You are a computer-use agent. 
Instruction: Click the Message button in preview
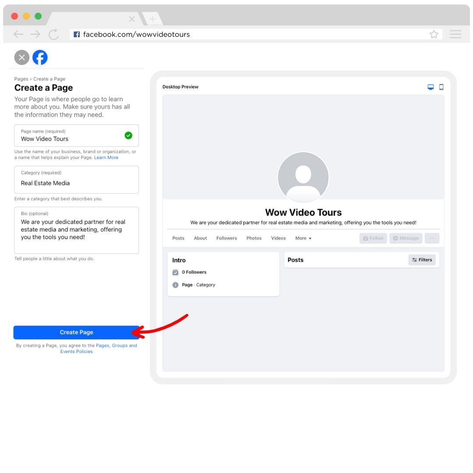pos(406,238)
